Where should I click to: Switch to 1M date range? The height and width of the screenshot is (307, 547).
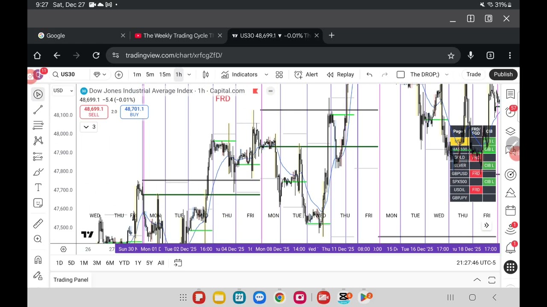click(84, 263)
